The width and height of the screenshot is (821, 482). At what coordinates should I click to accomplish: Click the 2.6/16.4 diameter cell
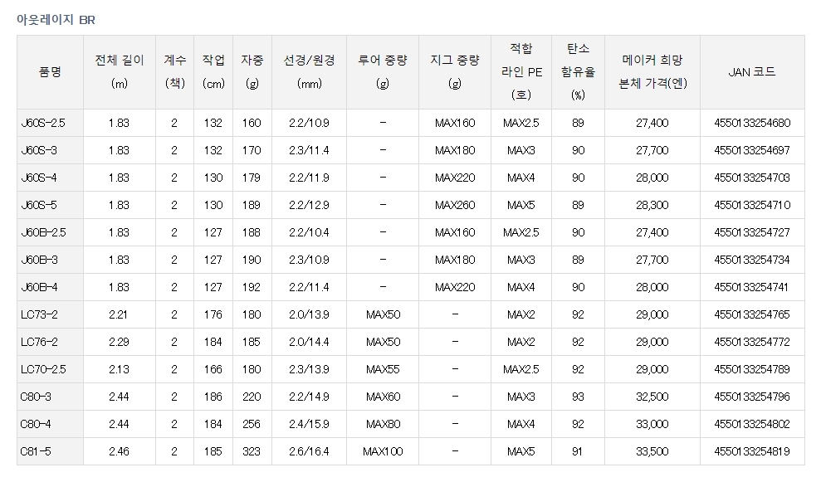309,451
